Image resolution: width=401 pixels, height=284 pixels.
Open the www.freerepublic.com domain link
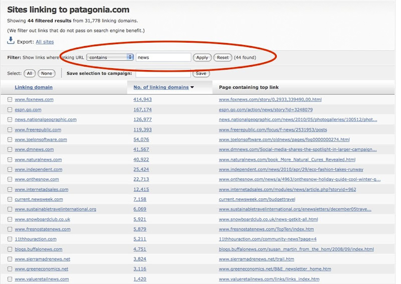coord(38,130)
